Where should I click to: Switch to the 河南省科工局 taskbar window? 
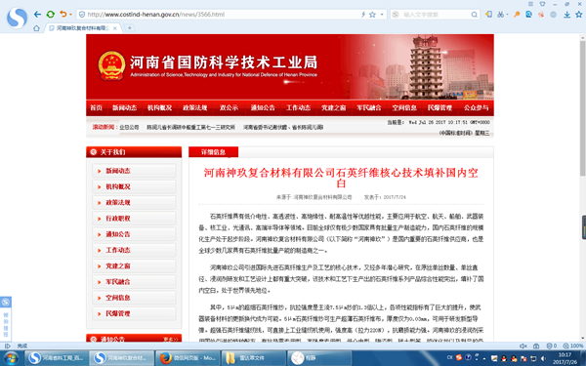click(x=57, y=358)
